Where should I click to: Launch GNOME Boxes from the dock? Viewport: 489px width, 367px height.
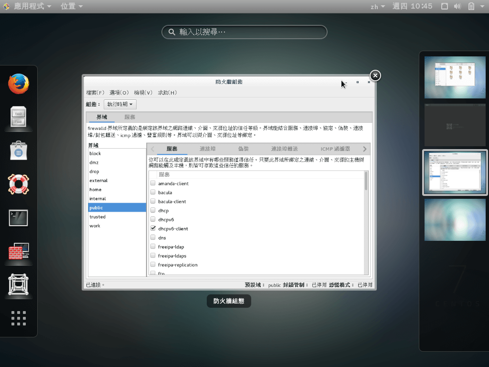tap(19, 285)
